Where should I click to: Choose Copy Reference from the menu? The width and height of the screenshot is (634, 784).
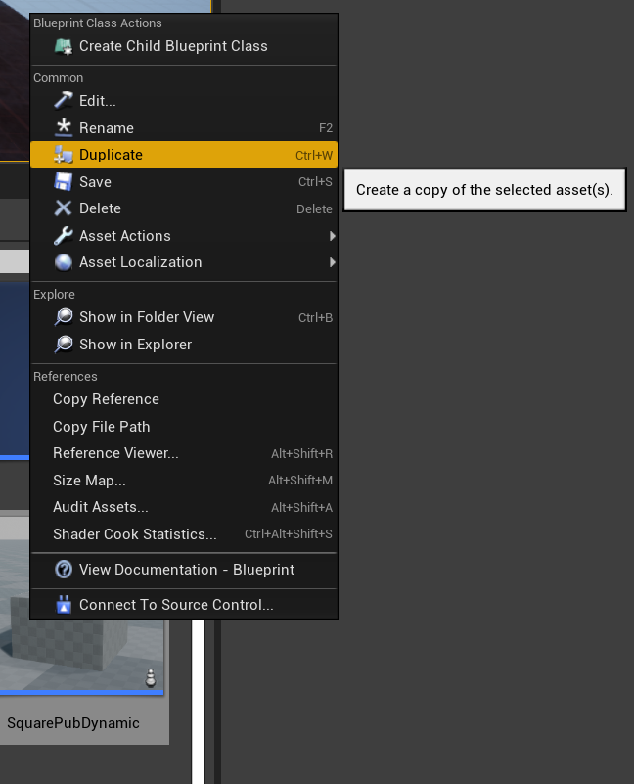[184, 399]
